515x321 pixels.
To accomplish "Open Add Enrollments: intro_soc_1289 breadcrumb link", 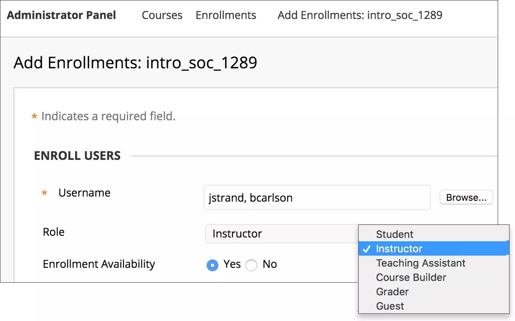I will [360, 15].
